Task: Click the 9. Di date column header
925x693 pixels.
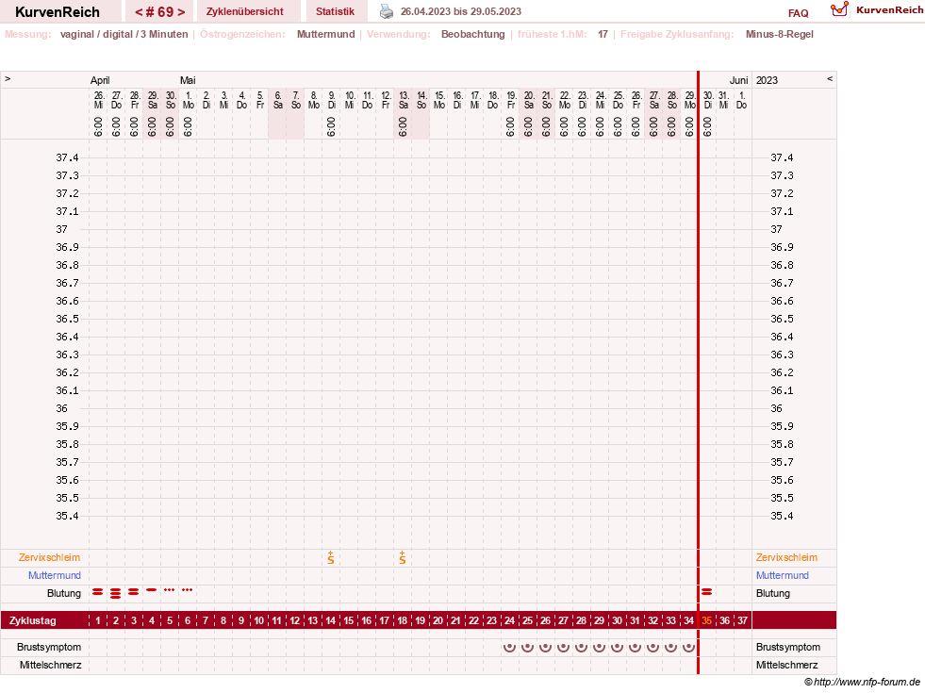Action: [x=332, y=100]
